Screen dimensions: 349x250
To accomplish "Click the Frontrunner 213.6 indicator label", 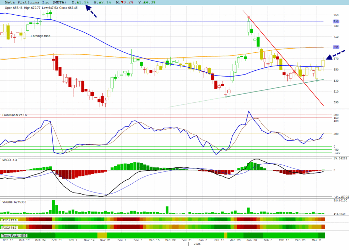I will 14,115.
